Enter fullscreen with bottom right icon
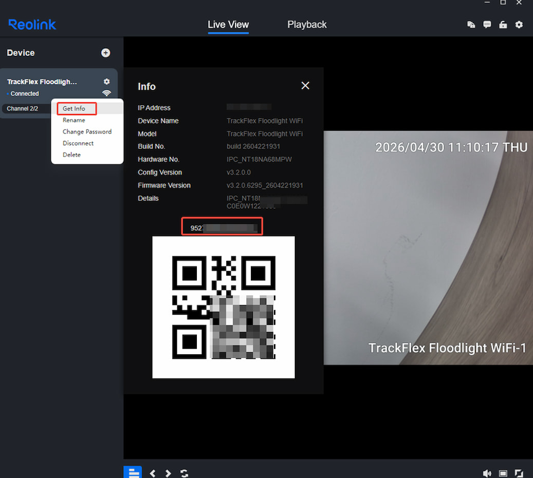This screenshot has height=478, width=533. [519, 473]
